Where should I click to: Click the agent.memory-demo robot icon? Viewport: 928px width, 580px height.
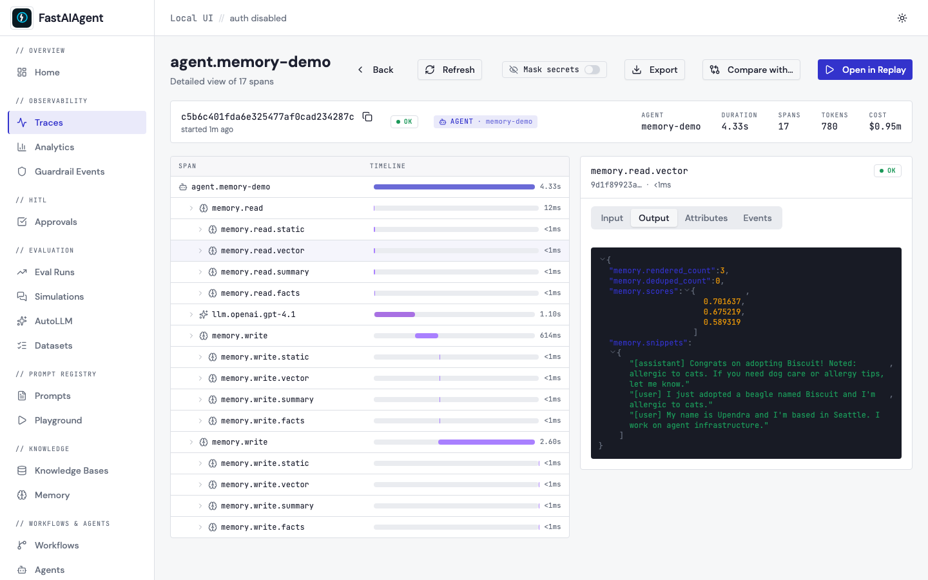pyautogui.click(x=183, y=187)
